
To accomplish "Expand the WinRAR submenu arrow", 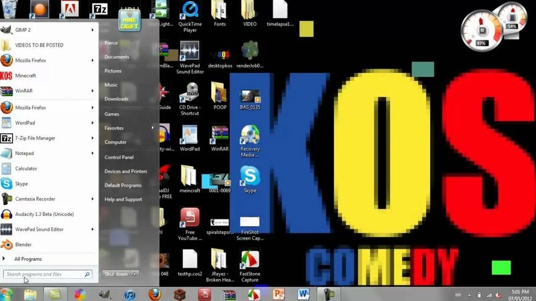I will pos(92,91).
